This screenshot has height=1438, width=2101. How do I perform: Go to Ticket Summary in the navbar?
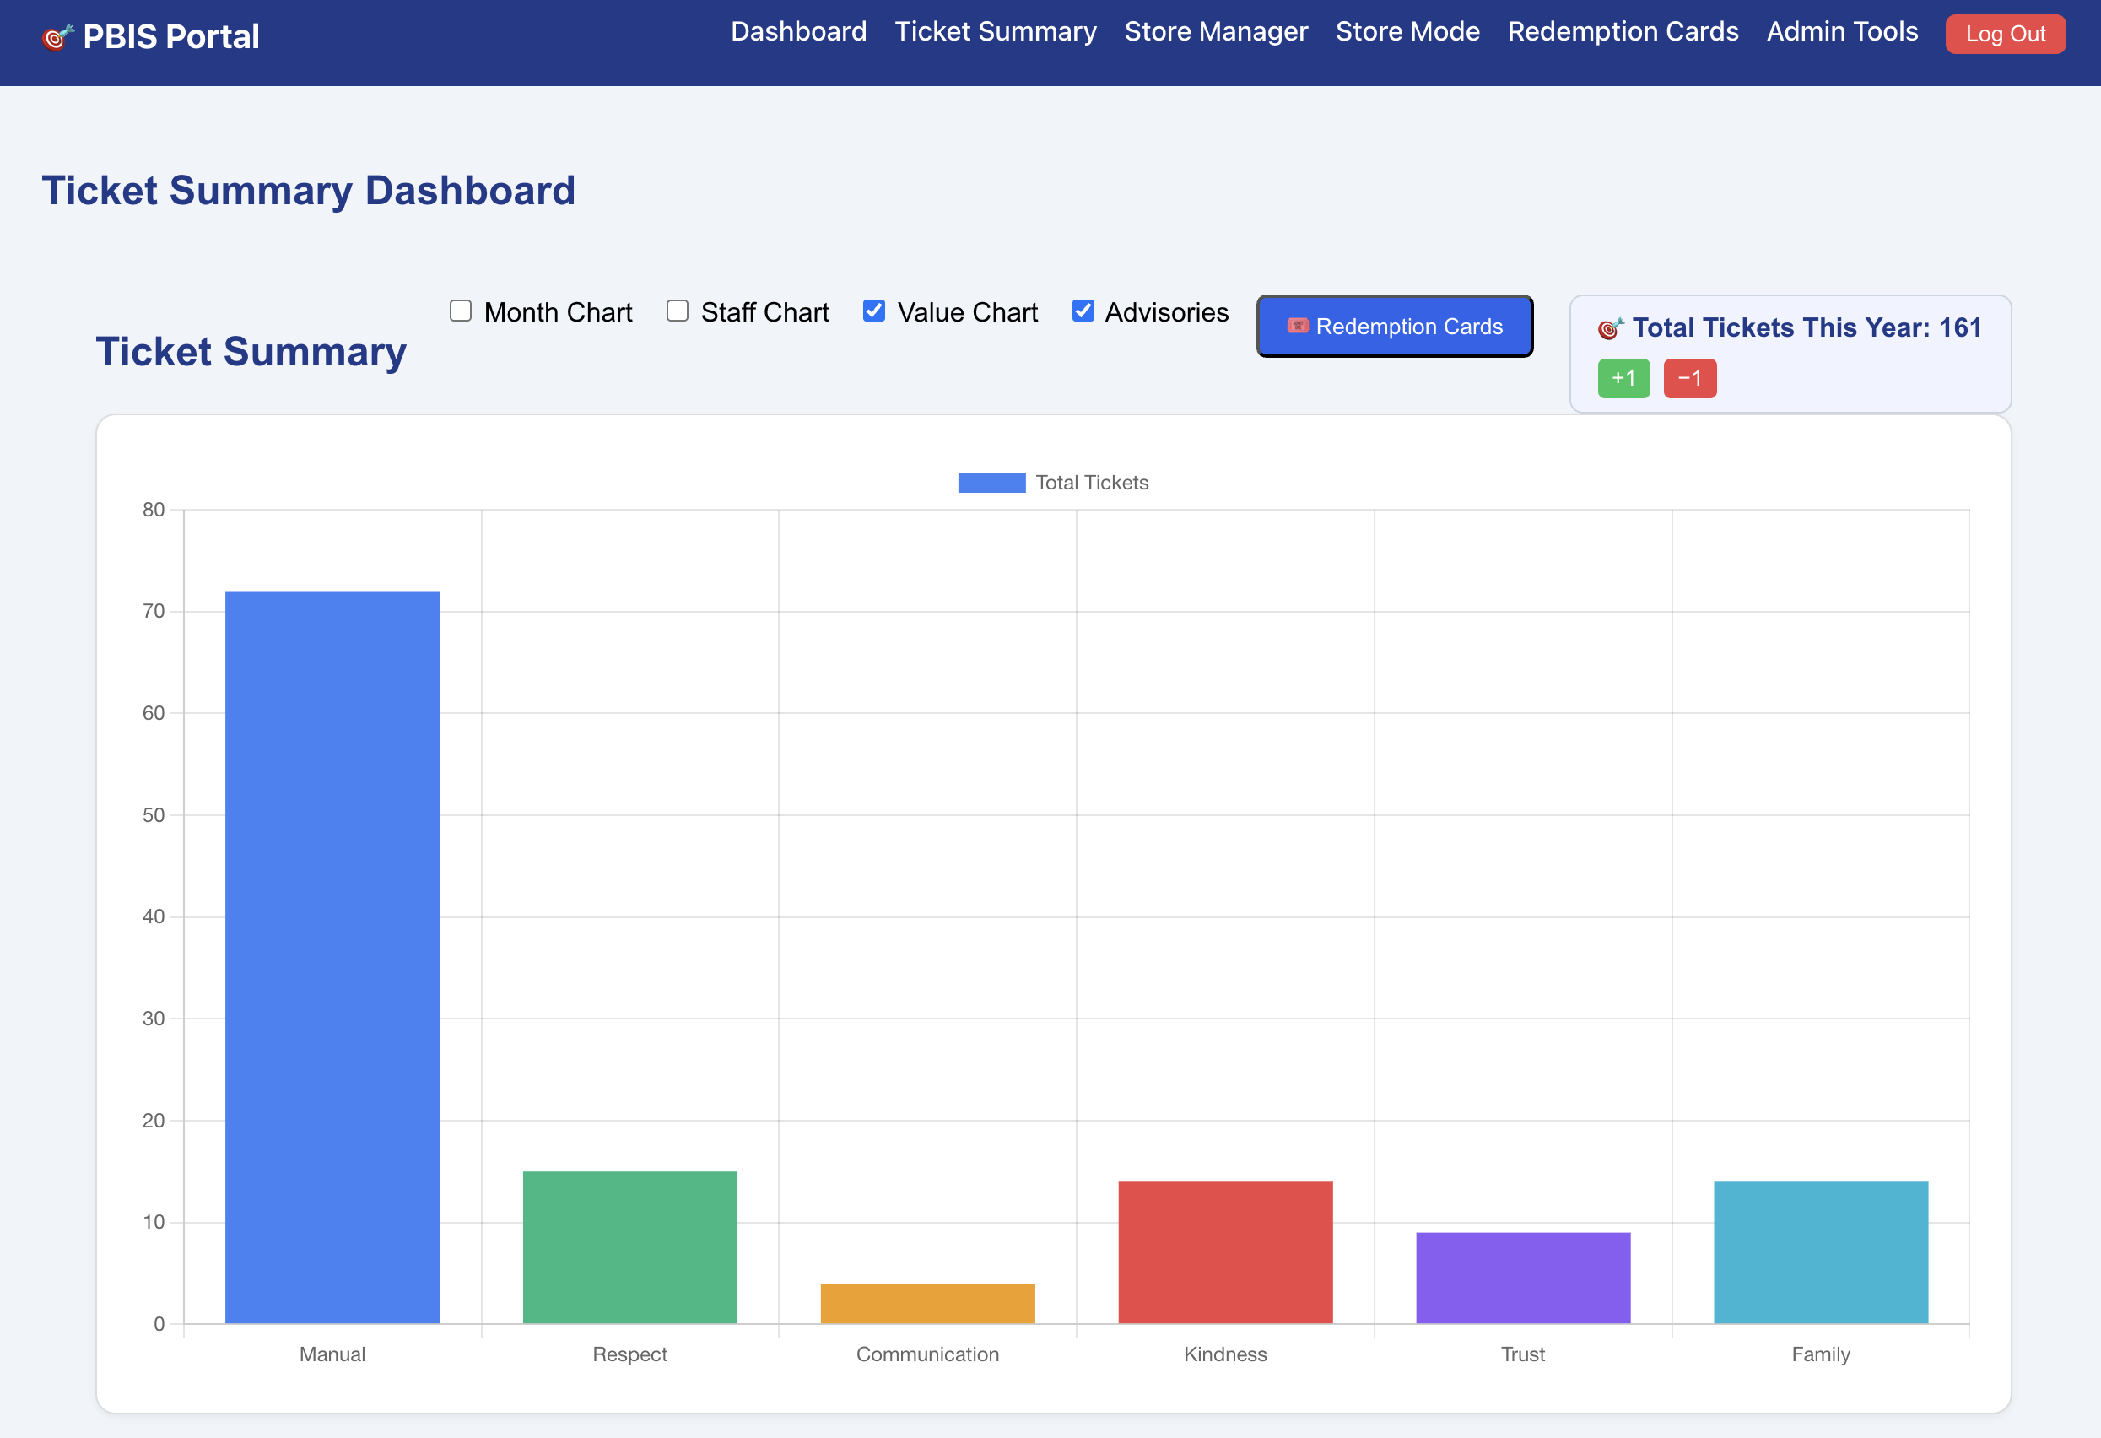pos(996,32)
